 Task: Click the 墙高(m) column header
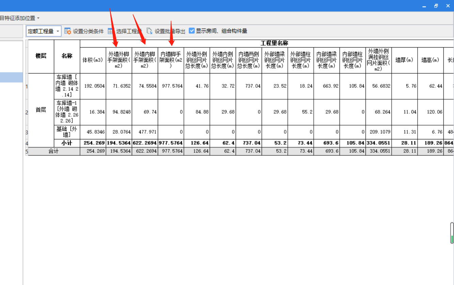pos(430,60)
